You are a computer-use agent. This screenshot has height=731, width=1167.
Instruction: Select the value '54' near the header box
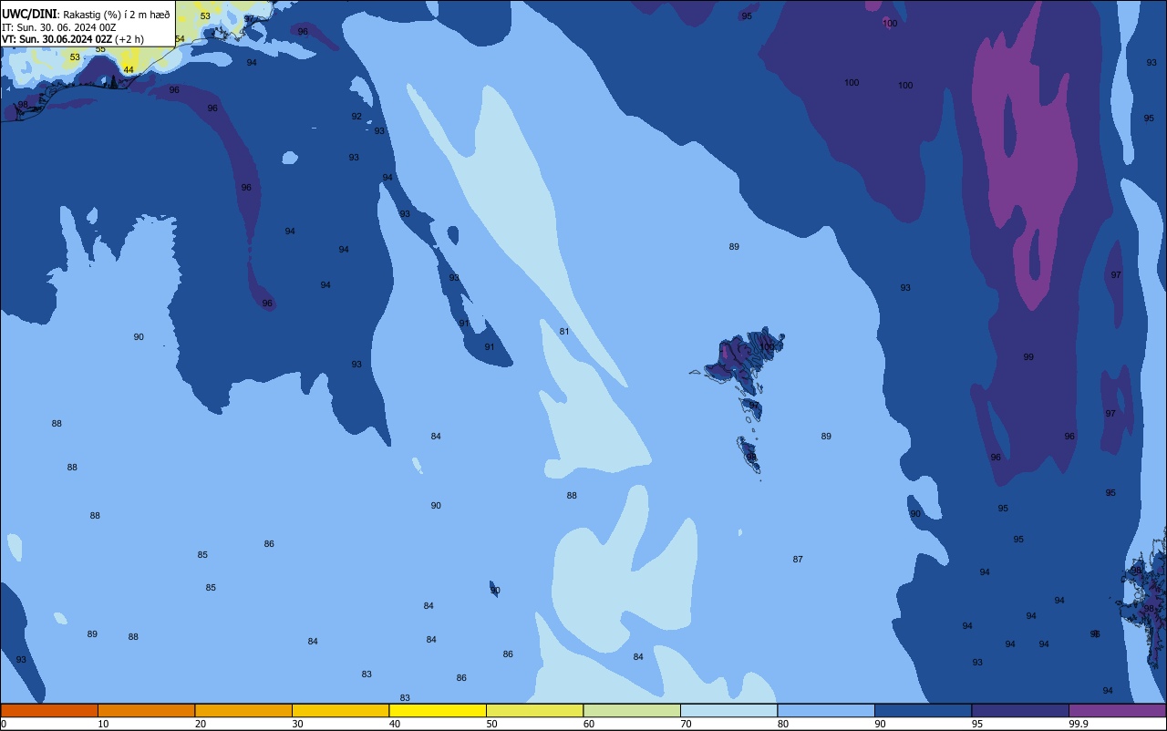(180, 39)
